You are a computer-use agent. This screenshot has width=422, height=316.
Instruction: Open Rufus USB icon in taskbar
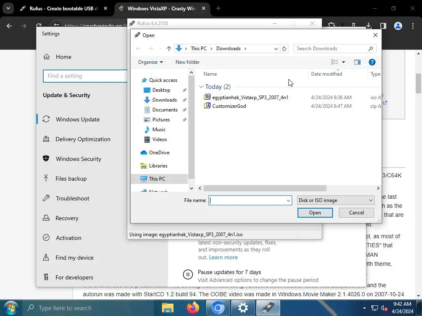[x=268, y=308]
